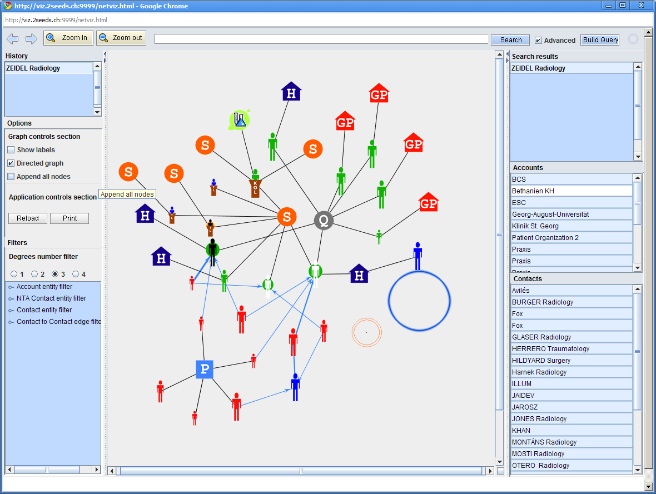The width and height of the screenshot is (656, 494).
Task: Select contact Avilés
Action: pyautogui.click(x=571, y=291)
